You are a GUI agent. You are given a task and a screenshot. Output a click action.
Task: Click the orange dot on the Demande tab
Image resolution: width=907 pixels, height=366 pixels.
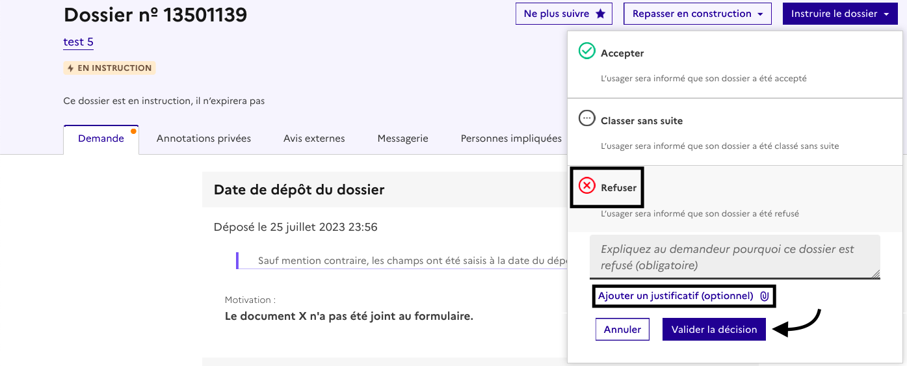point(133,131)
